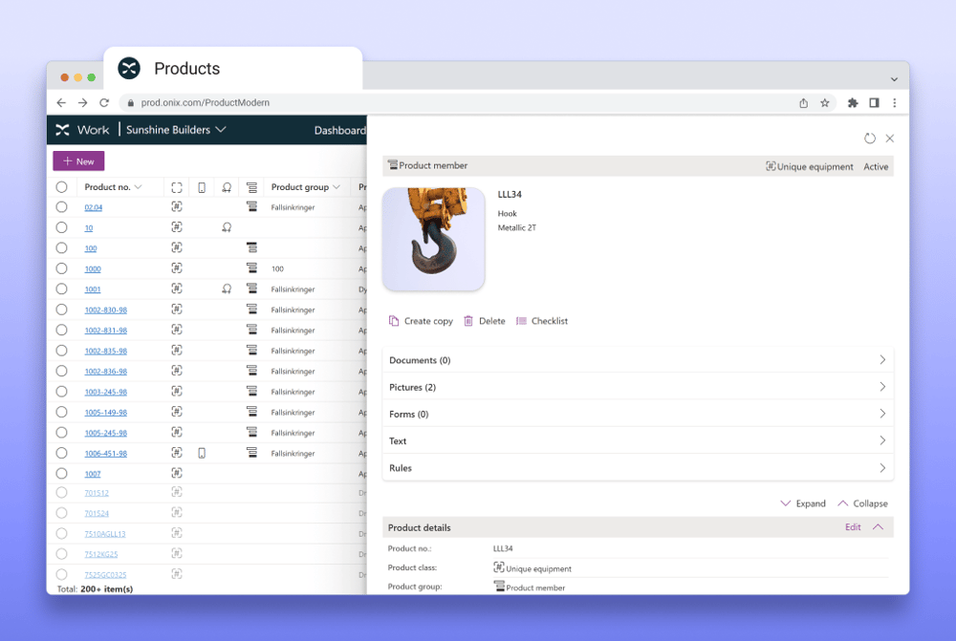The image size is (956, 641).
Task: Click the purple New button
Action: (78, 161)
